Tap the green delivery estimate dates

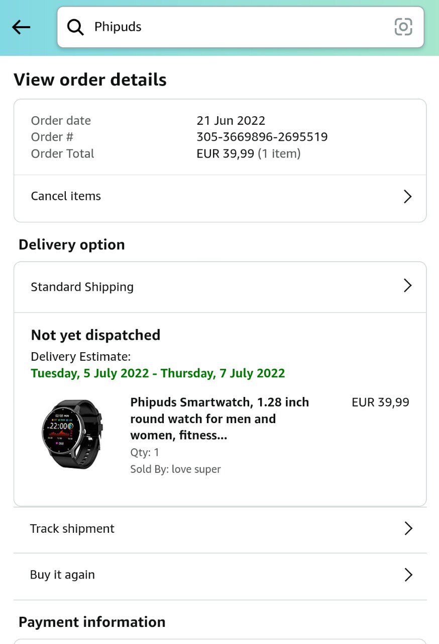coord(158,373)
